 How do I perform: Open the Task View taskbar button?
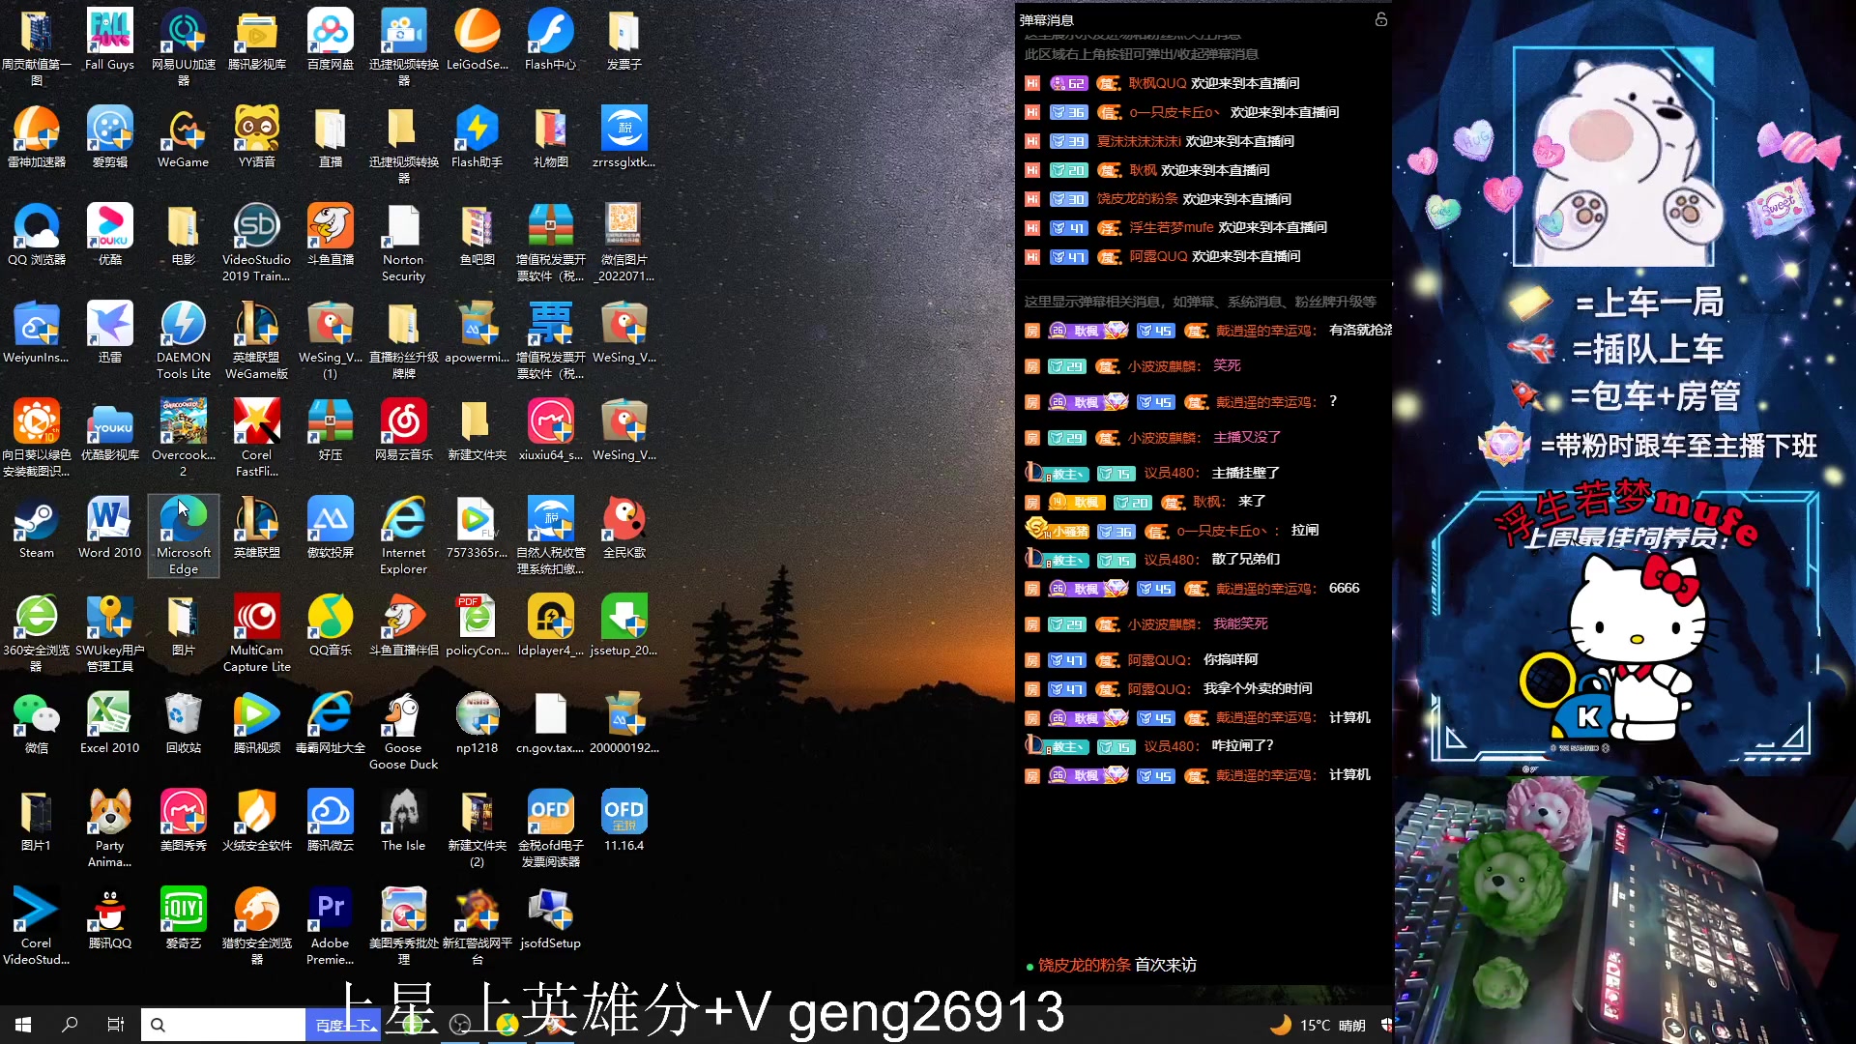pos(115,1025)
